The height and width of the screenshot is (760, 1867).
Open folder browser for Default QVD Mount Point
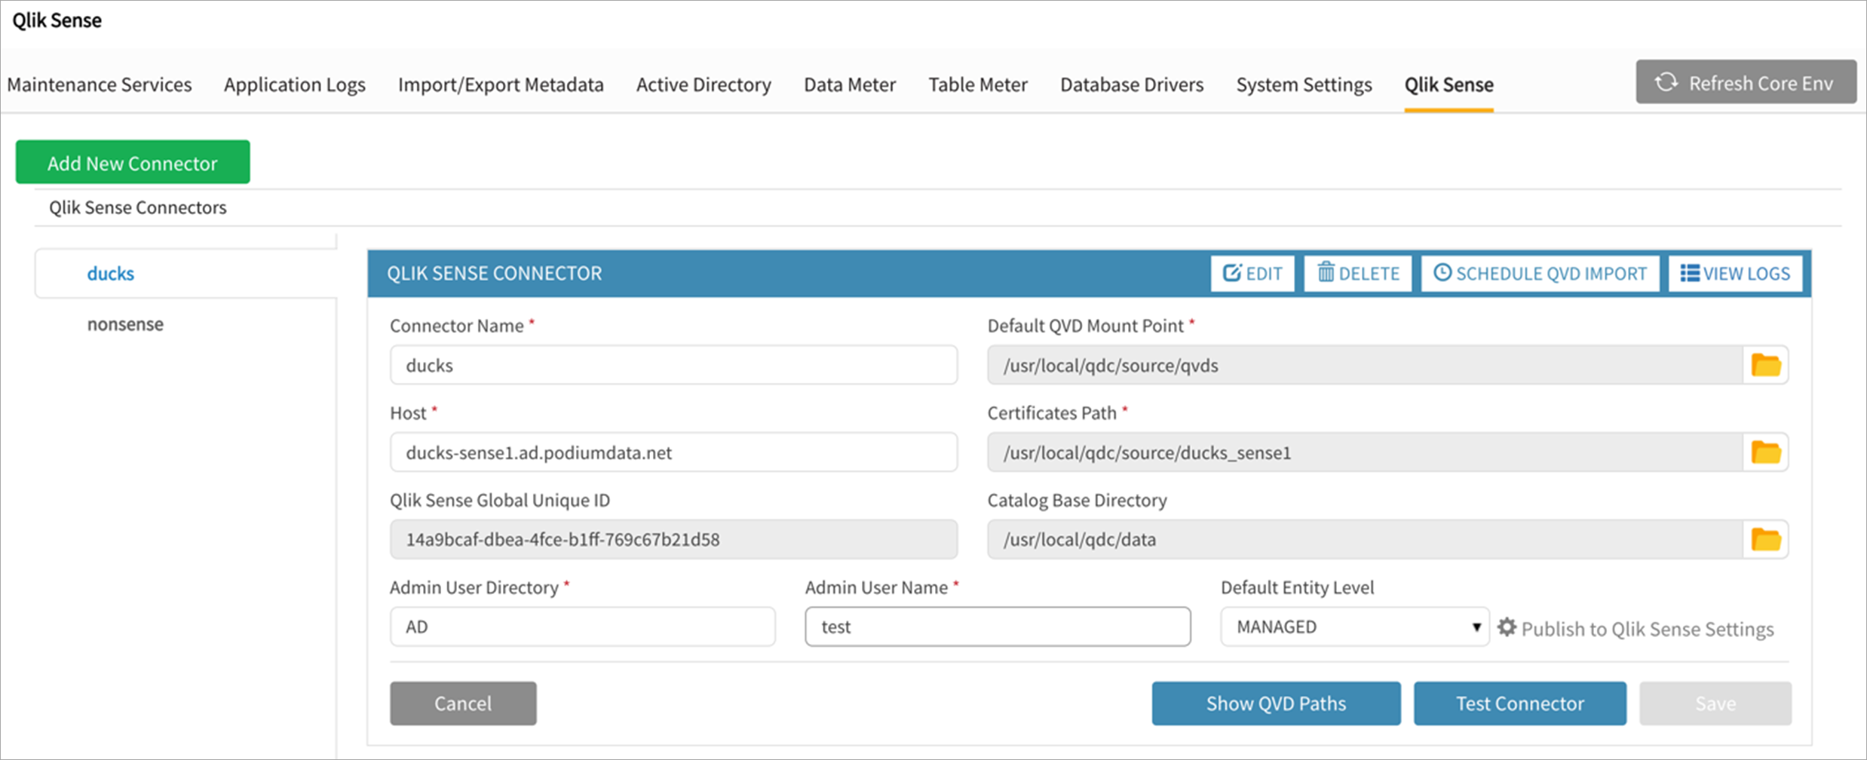point(1765,366)
